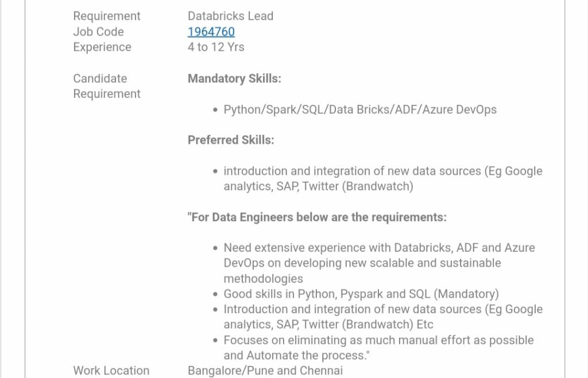Click the Preferred Skills heading
The height and width of the screenshot is (378, 588).
[x=231, y=140]
